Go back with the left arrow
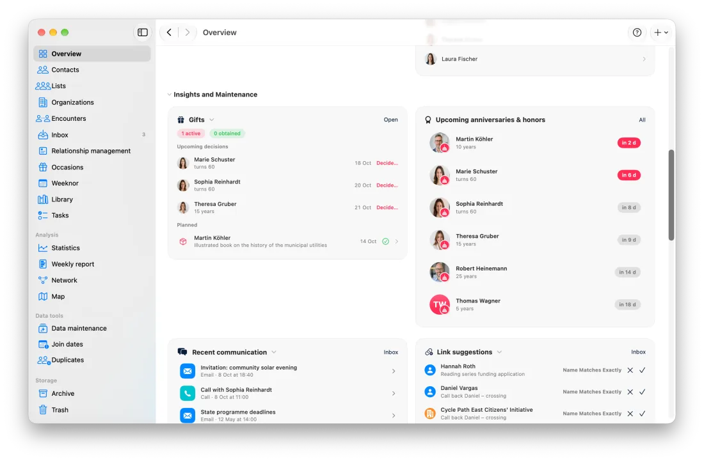Image resolution: width=704 pixels, height=461 pixels. [x=169, y=32]
